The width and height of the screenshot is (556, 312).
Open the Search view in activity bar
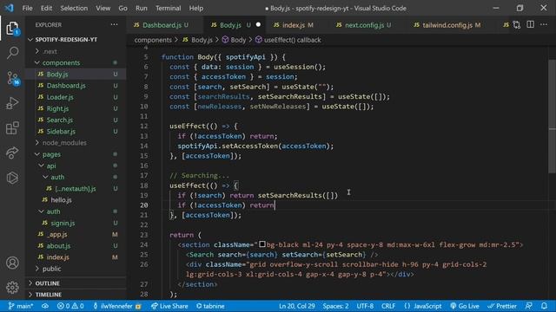tap(12, 53)
